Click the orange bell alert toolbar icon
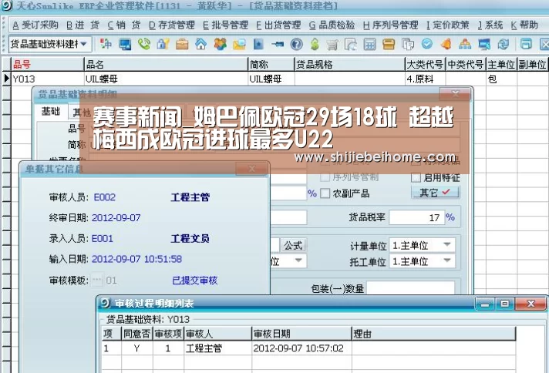This screenshot has height=373, width=549. pyautogui.click(x=446, y=44)
